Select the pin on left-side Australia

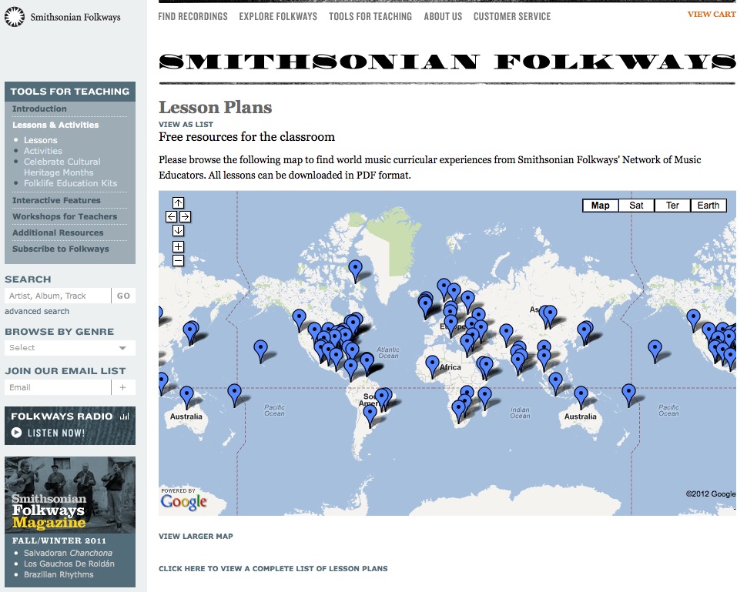point(186,397)
